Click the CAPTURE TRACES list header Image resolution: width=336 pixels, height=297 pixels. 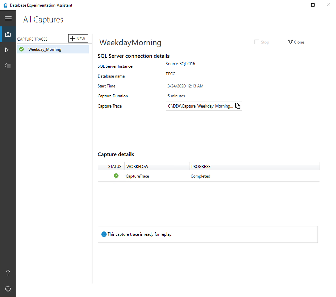click(32, 39)
